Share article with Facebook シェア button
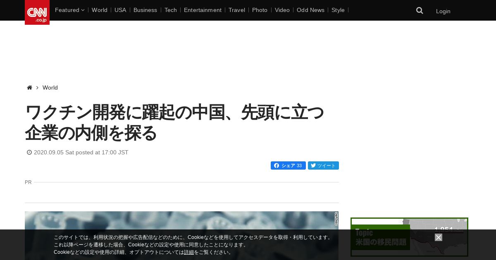Viewport: 496px width, 260px height. (288, 165)
